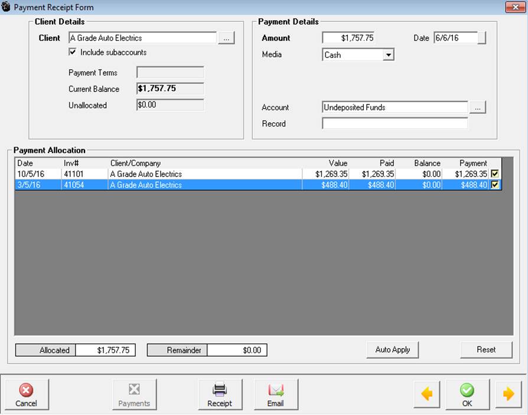Click the Payment Terms field
Screen dimensions: 528x415
pyautogui.click(x=170, y=73)
